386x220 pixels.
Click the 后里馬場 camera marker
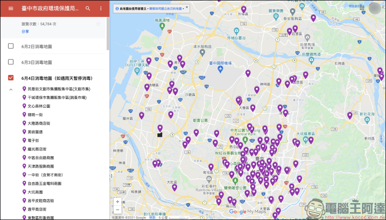click(x=307, y=38)
